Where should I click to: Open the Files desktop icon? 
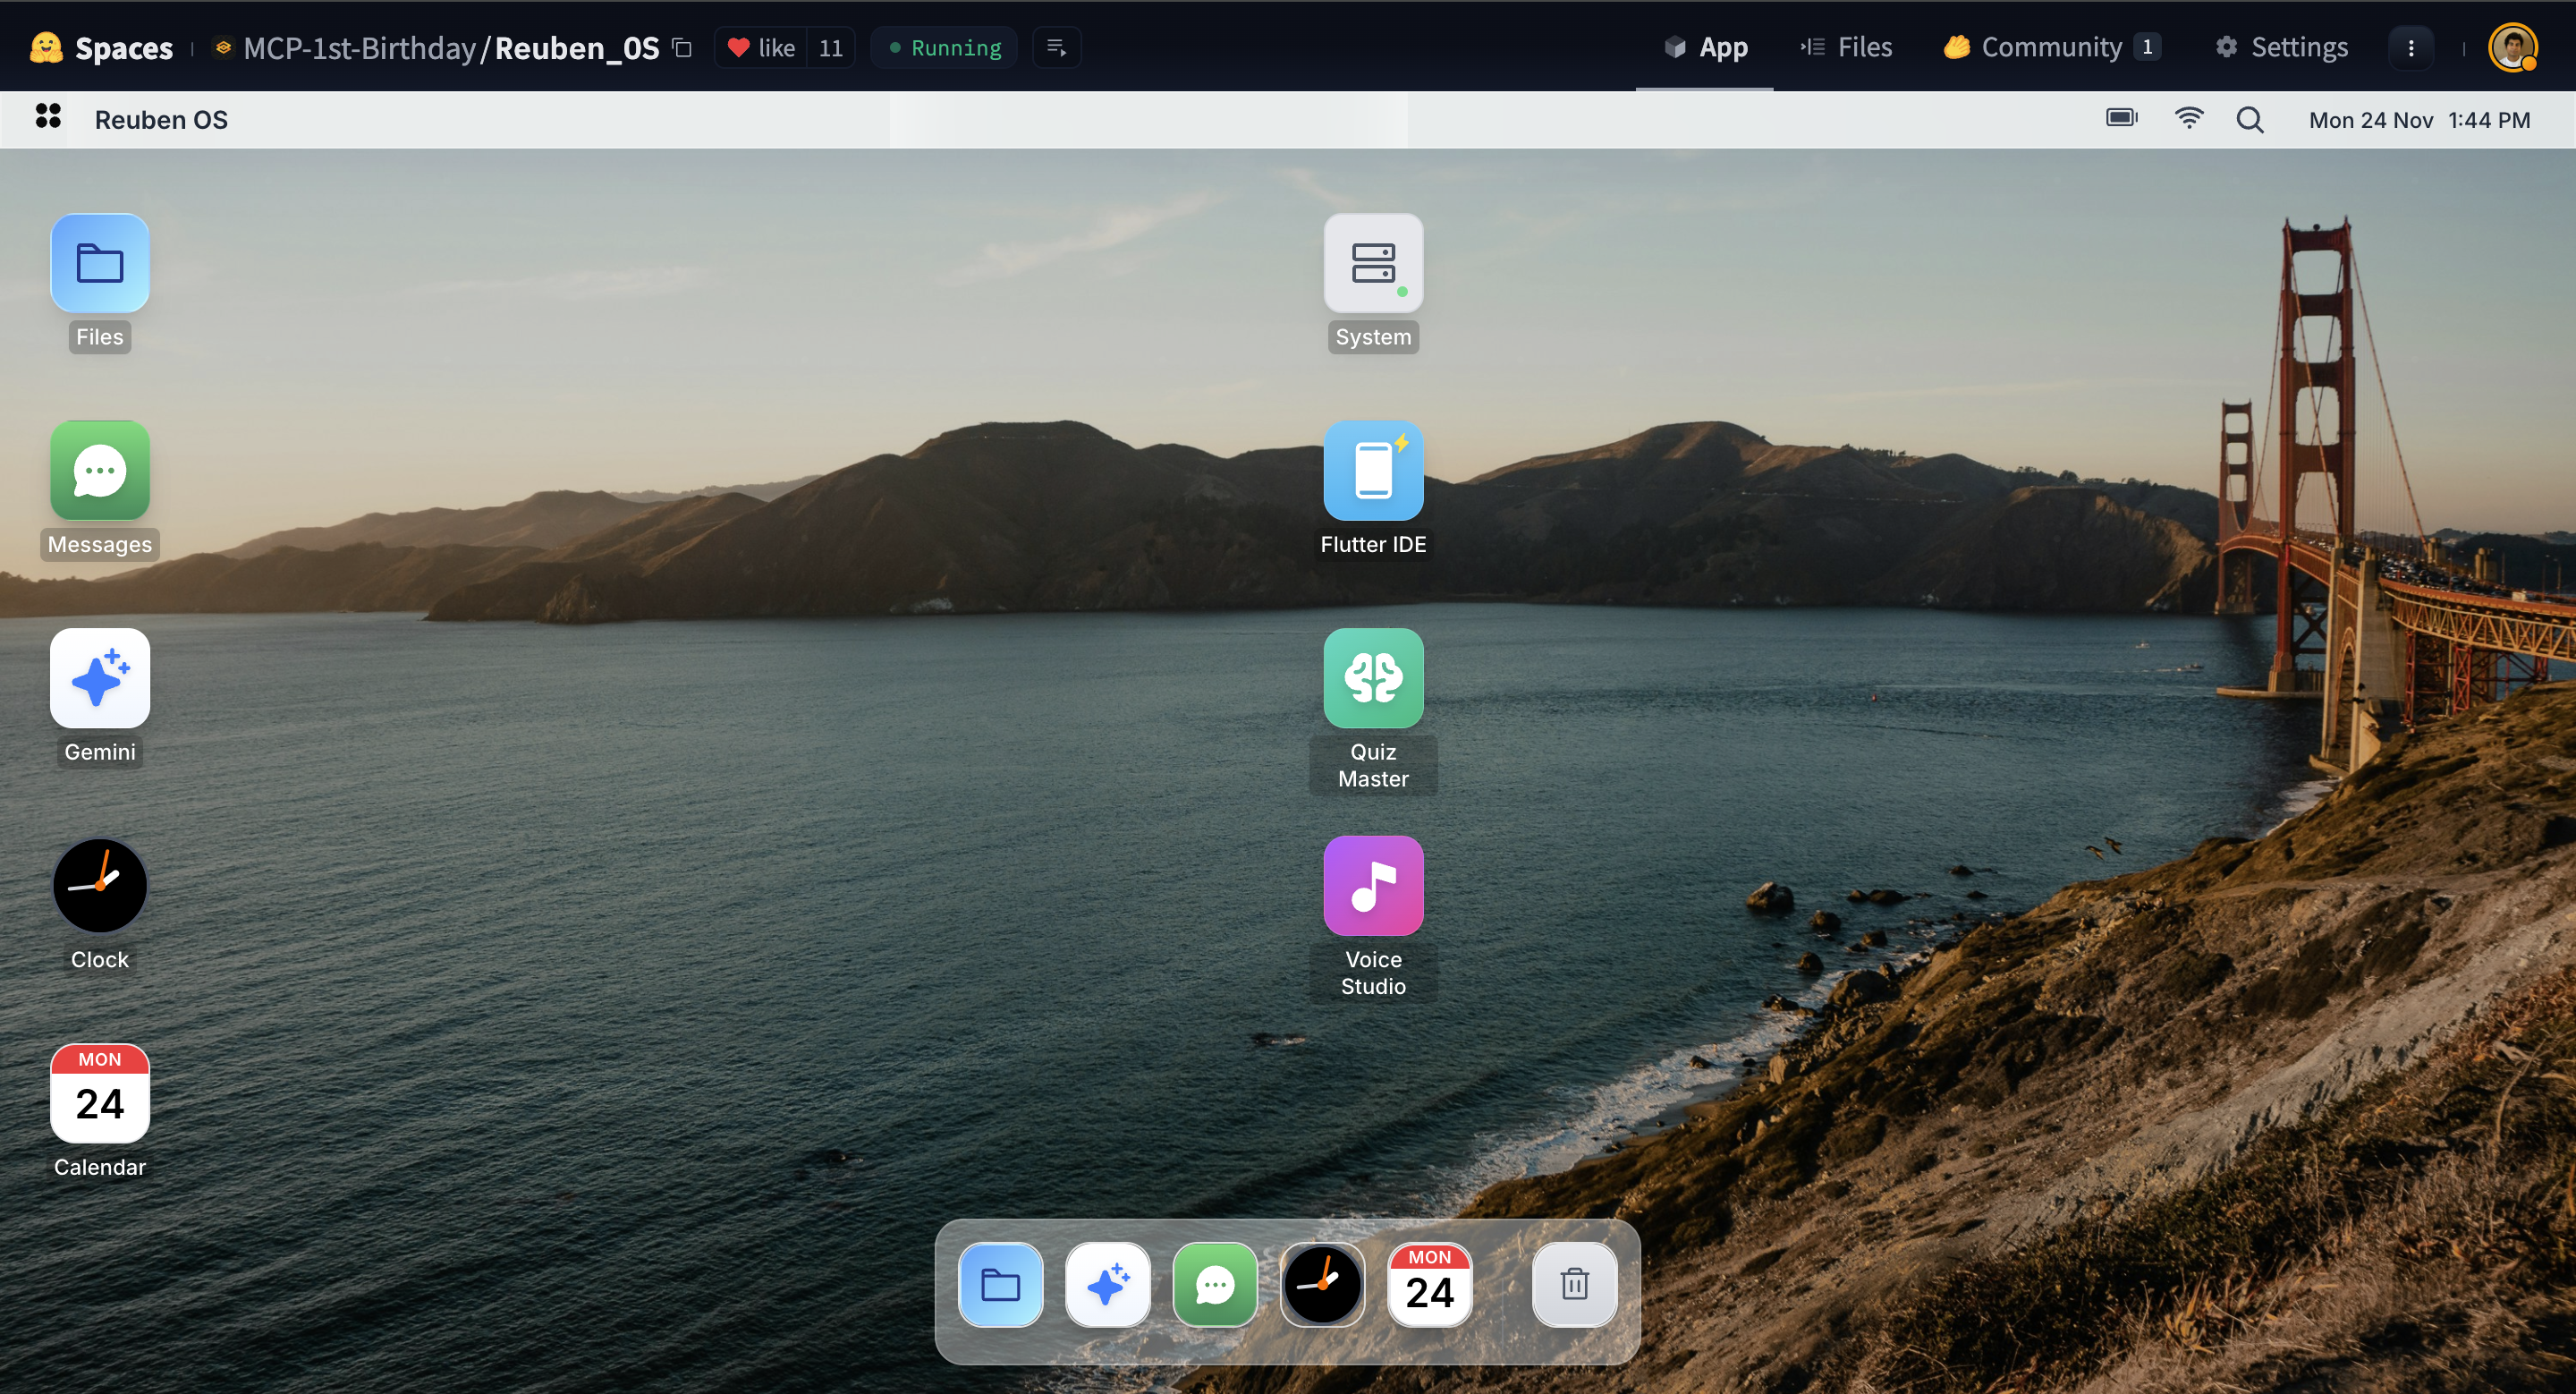[x=99, y=264]
